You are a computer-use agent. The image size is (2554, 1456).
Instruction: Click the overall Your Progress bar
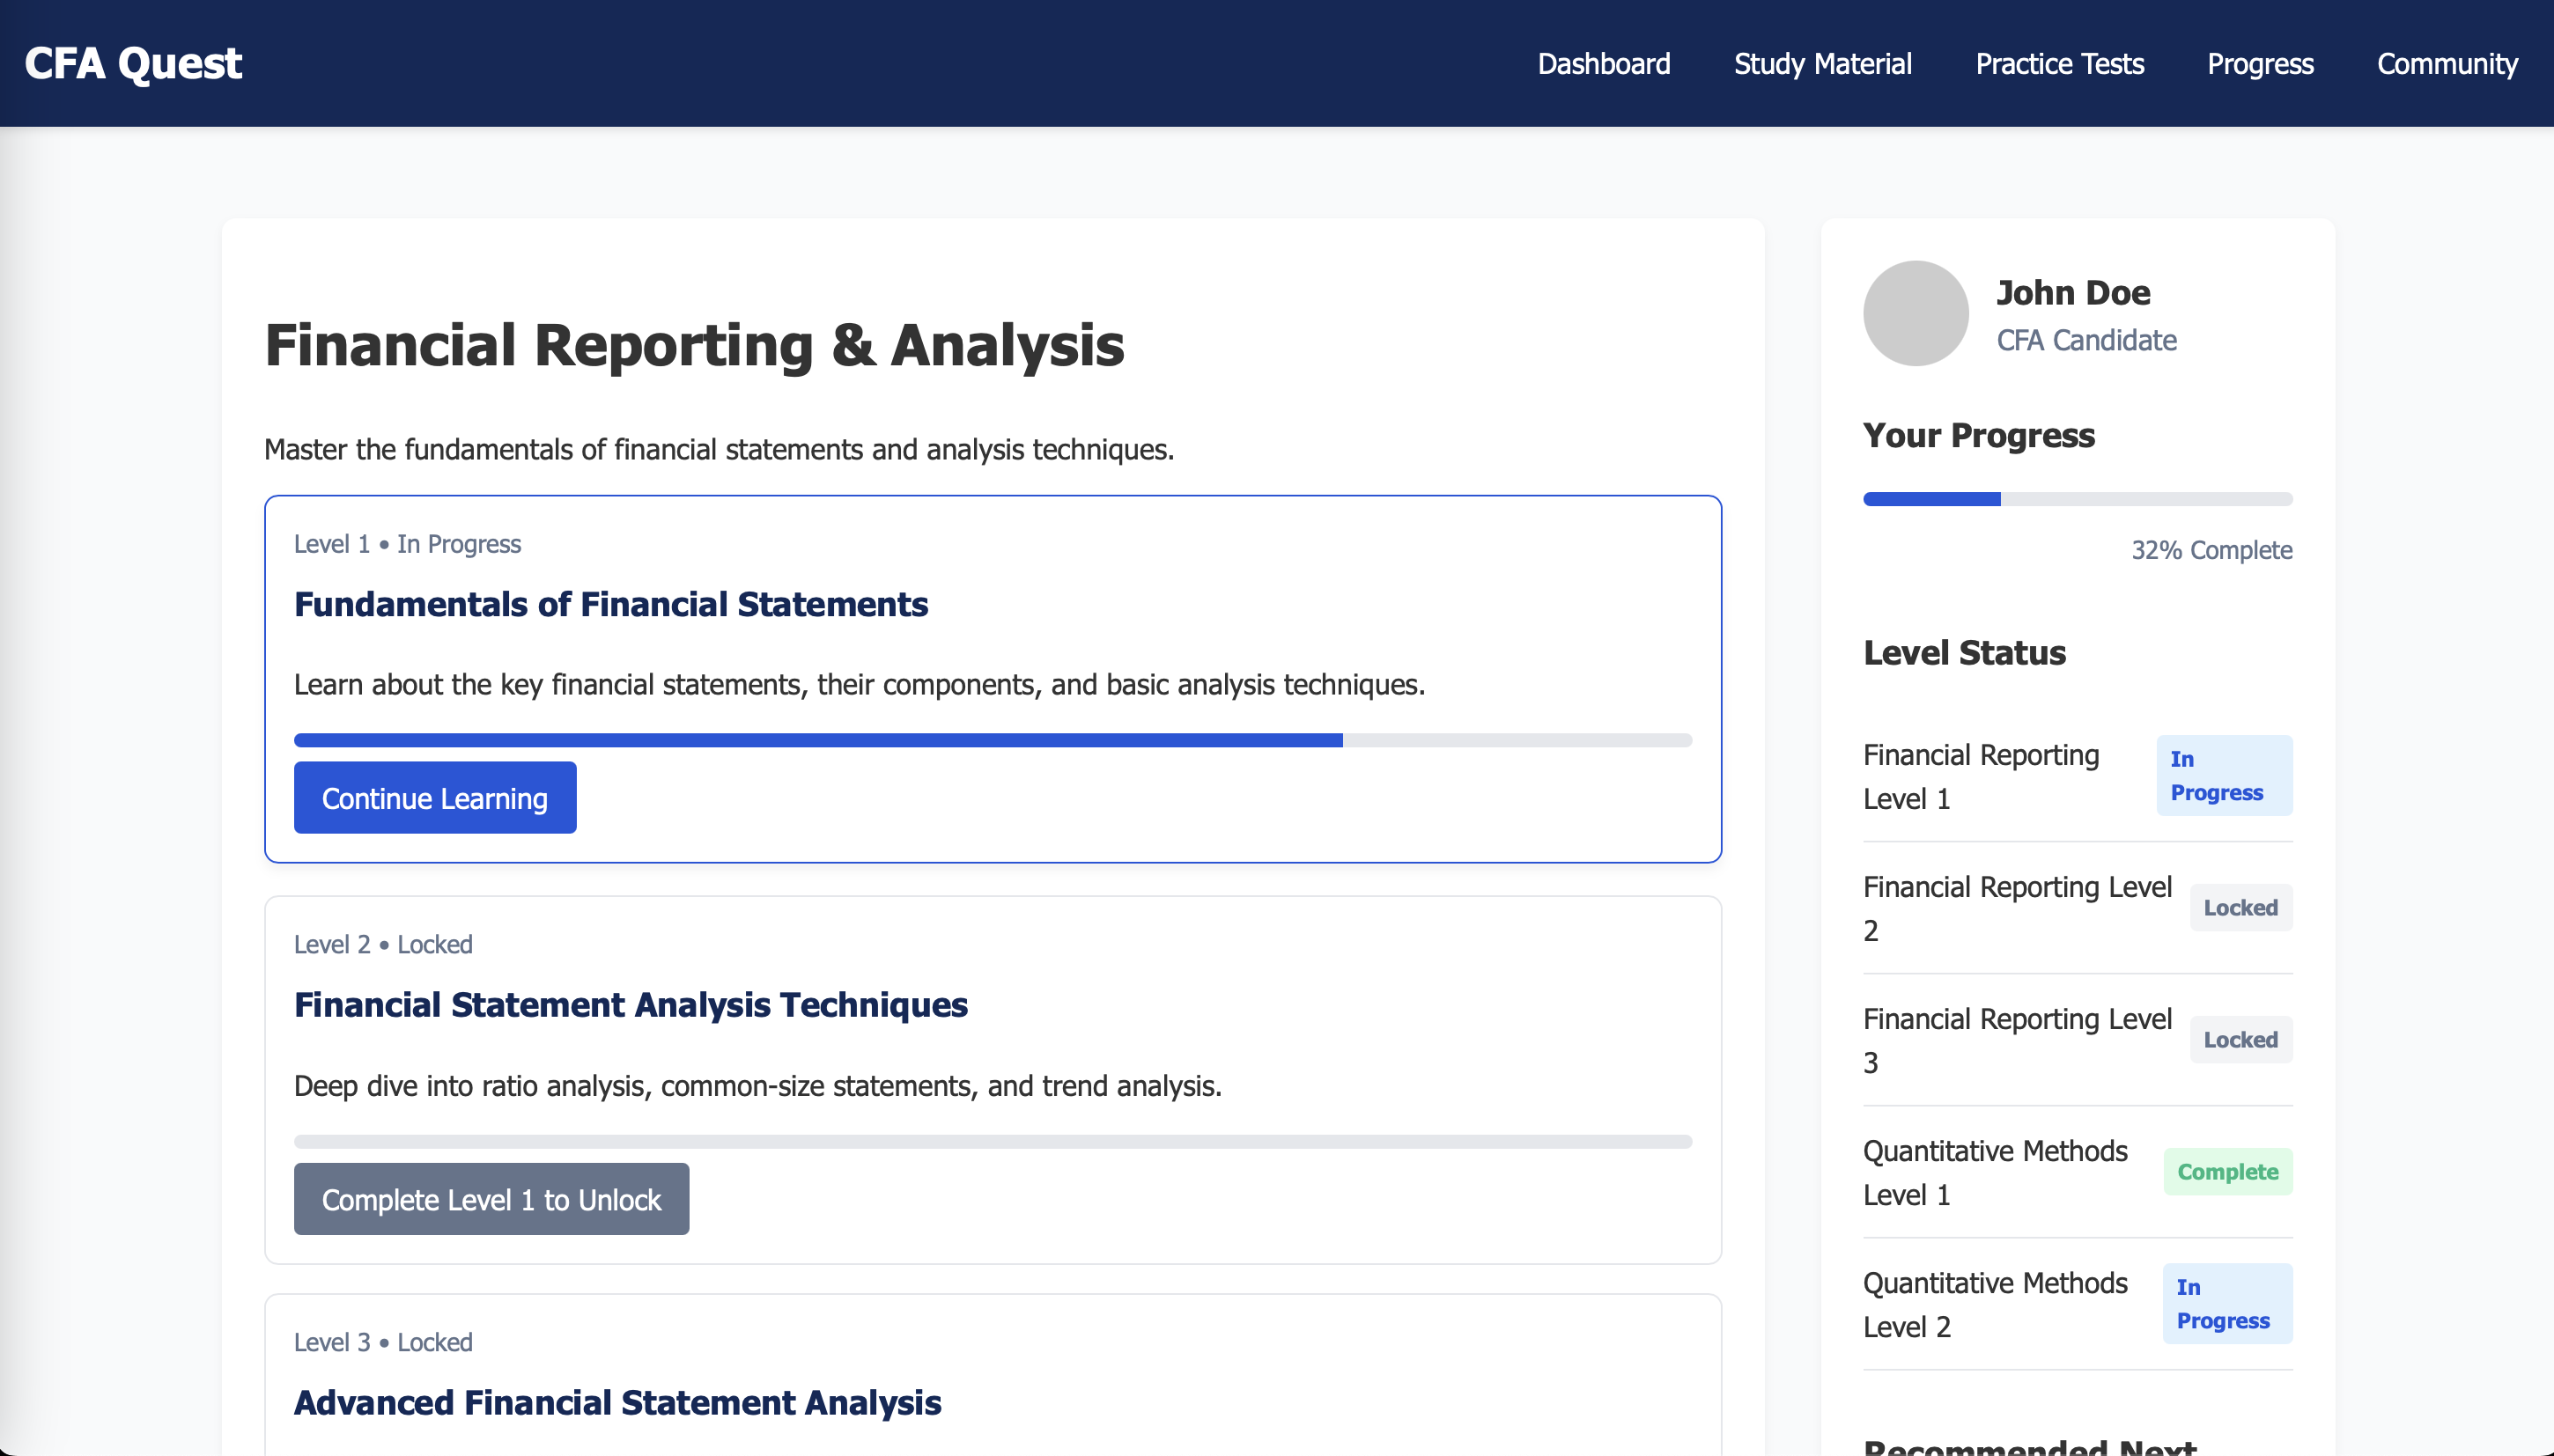[x=2078, y=499]
